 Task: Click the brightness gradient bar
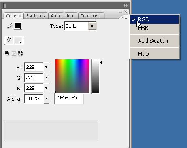(x=96, y=76)
